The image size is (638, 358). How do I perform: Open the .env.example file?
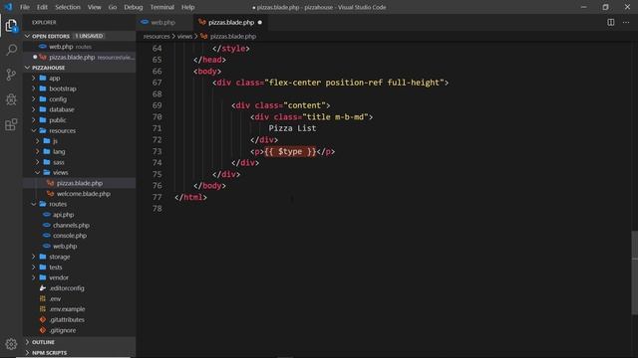[x=79, y=309]
